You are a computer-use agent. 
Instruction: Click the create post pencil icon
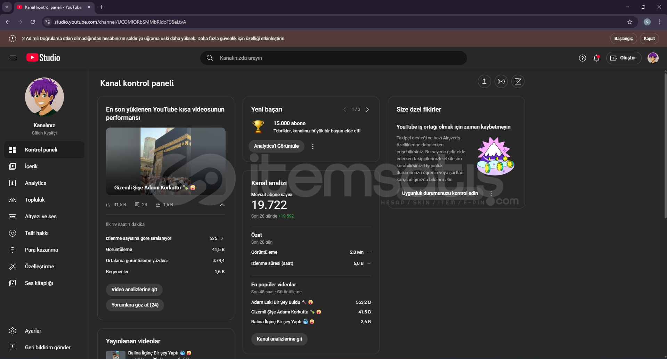pos(518,81)
